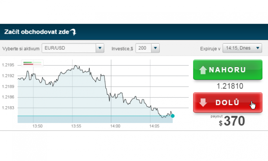
Task: Click the EUR/USD asset selection field
Action: point(68,49)
